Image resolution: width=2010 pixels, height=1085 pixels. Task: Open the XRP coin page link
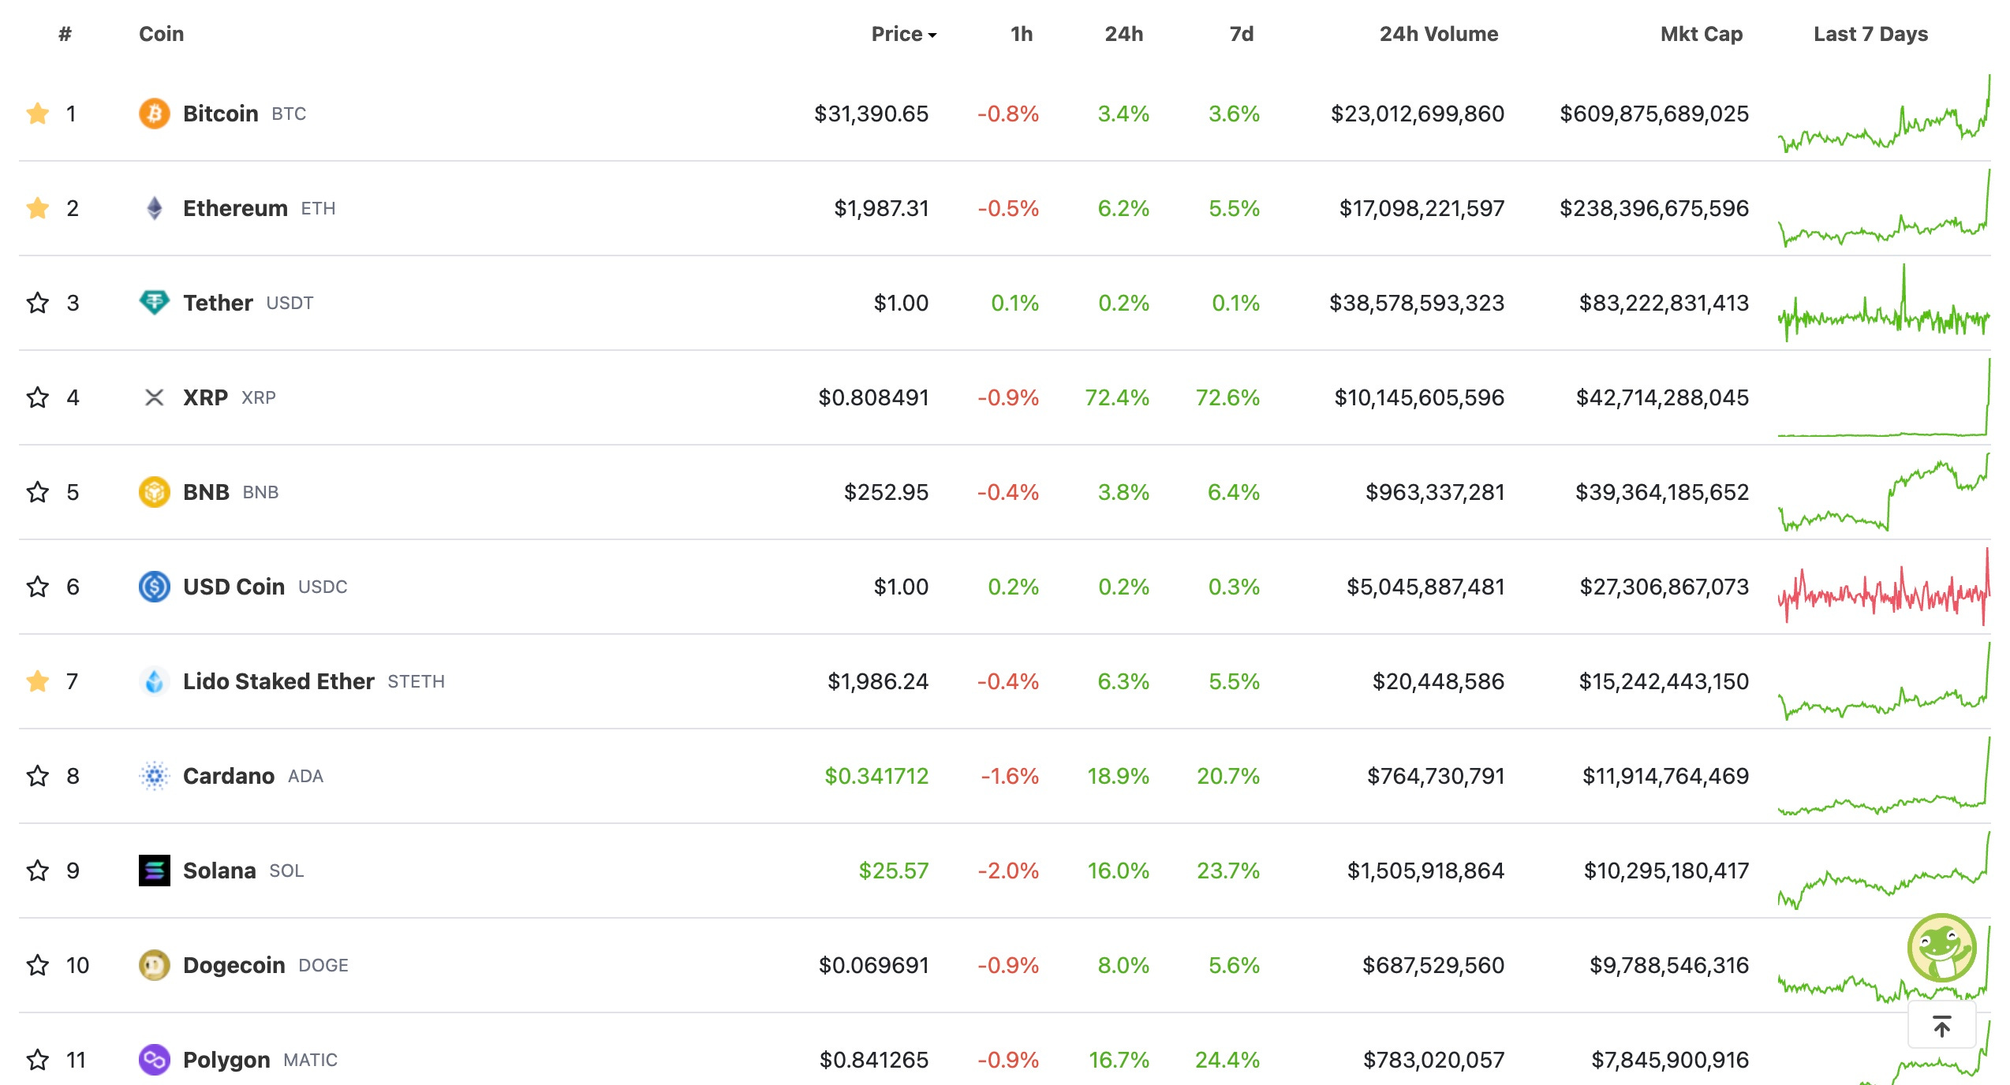(x=205, y=397)
